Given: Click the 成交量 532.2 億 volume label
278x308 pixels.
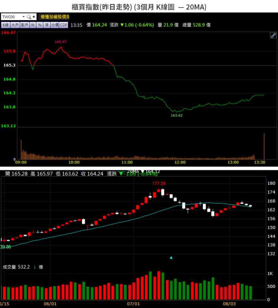Looking at the screenshot, I should (x=23, y=267).
